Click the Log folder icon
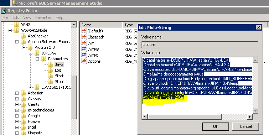 pos(51,70)
